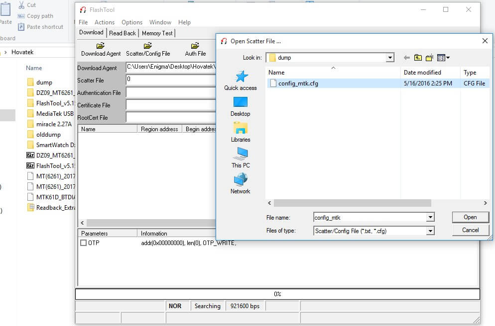Expand the Look in folder dropdown

[390, 58]
